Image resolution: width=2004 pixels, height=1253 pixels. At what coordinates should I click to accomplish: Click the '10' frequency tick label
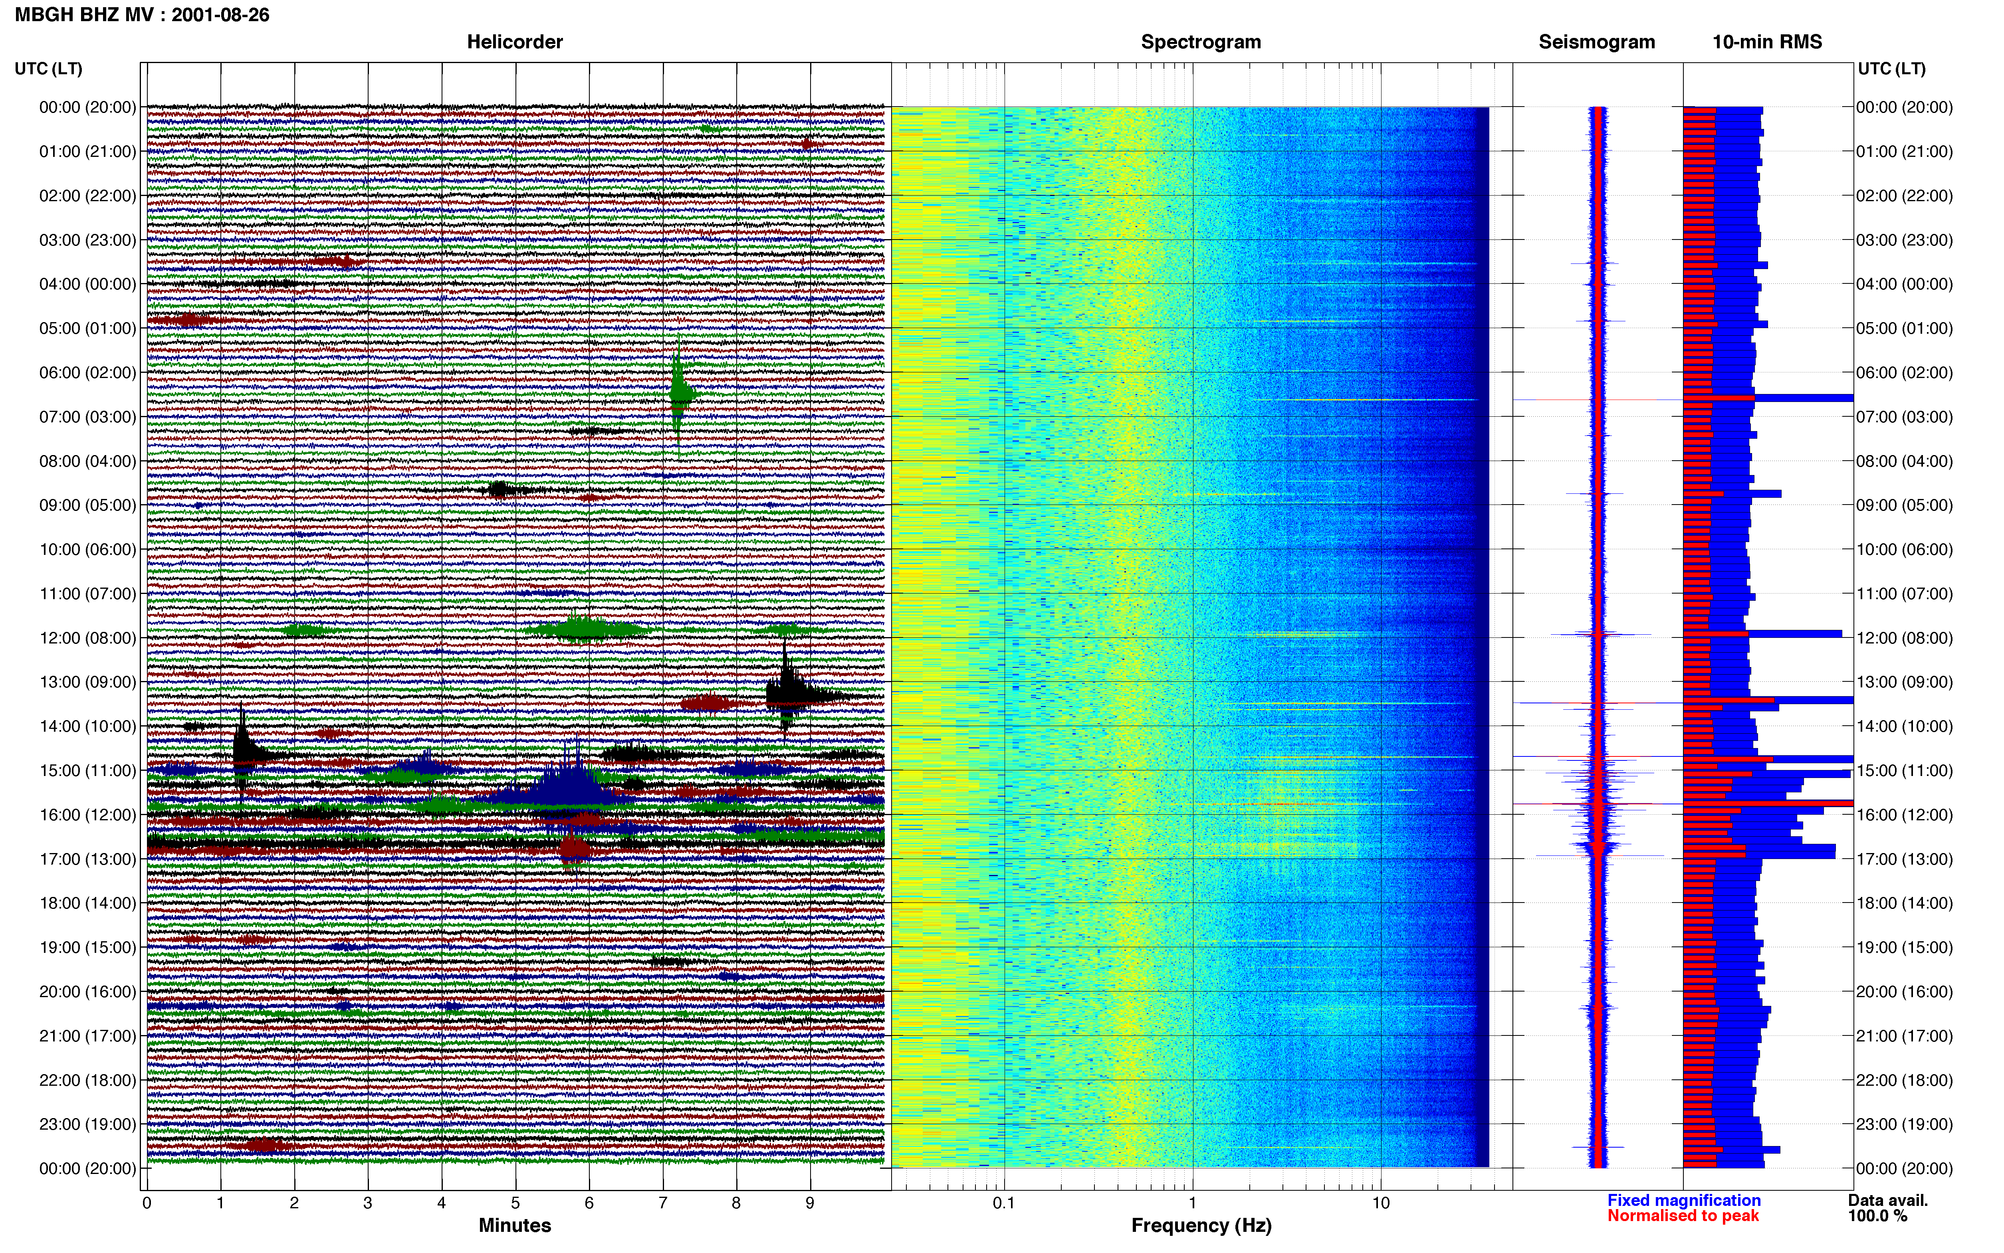coord(1381,1202)
